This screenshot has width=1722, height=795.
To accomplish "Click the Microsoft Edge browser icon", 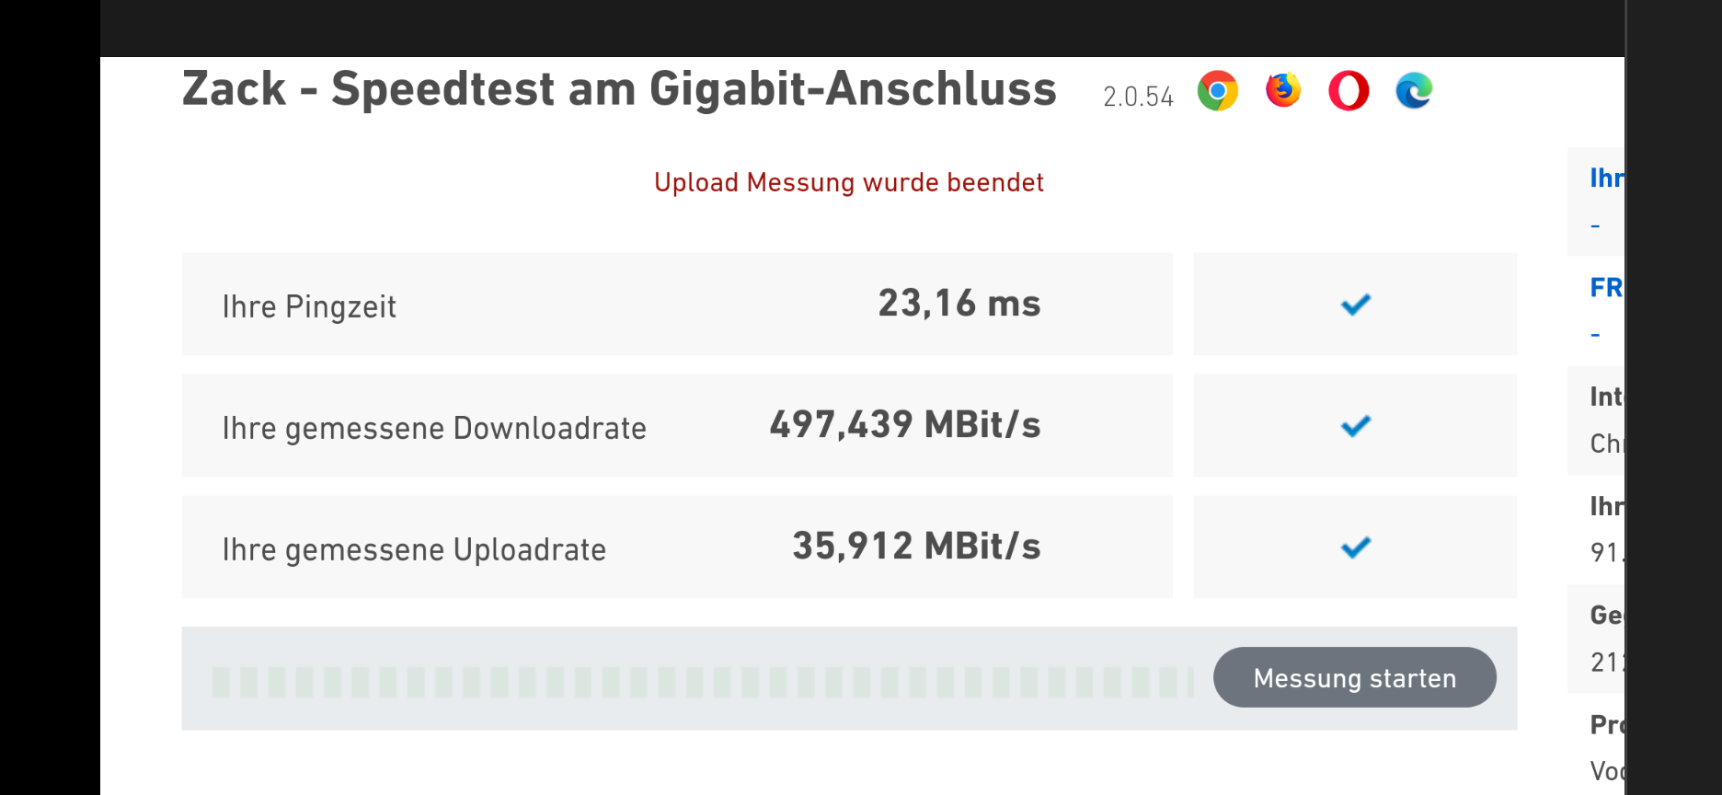I will 1414,91.
